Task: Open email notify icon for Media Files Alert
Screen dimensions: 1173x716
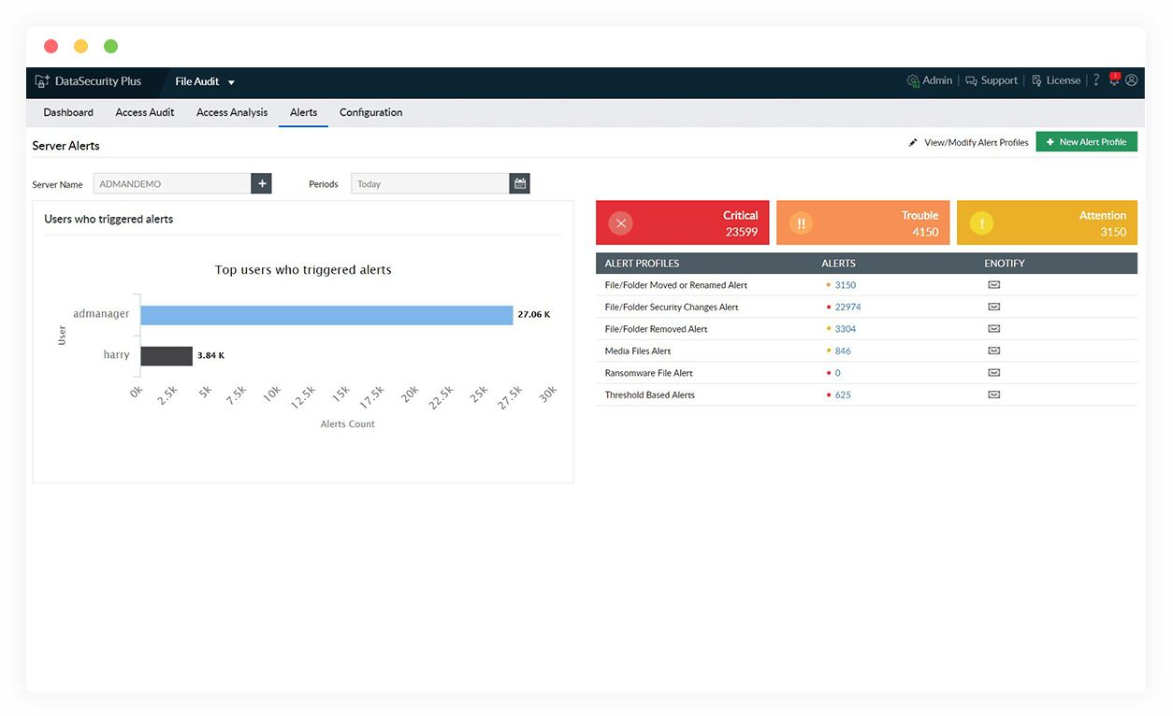Action: pos(993,351)
